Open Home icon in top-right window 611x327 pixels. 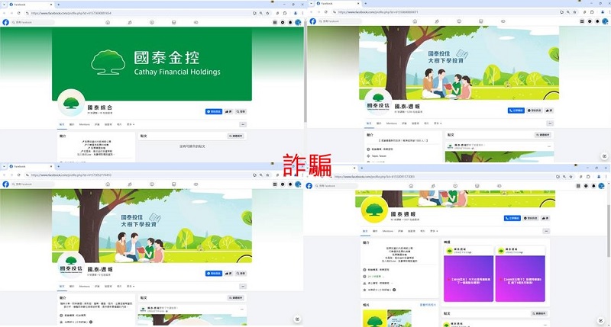click(x=415, y=21)
